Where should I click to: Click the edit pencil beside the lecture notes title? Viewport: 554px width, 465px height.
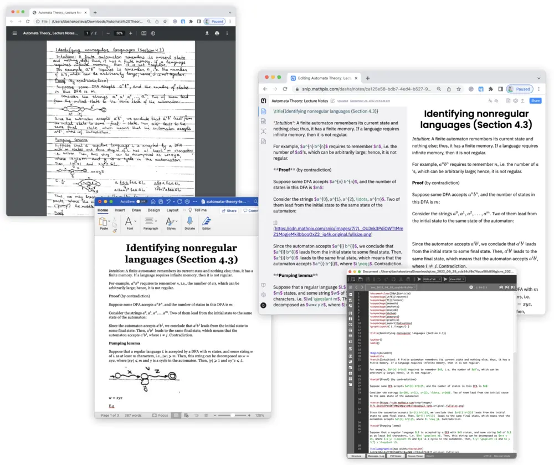tap(332, 101)
